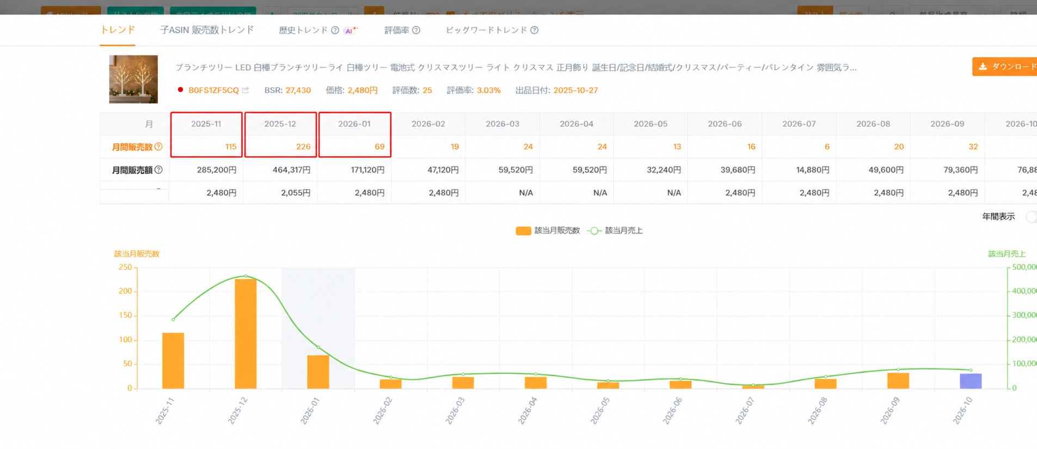Click sales amount cell 285,200円

tap(217, 170)
